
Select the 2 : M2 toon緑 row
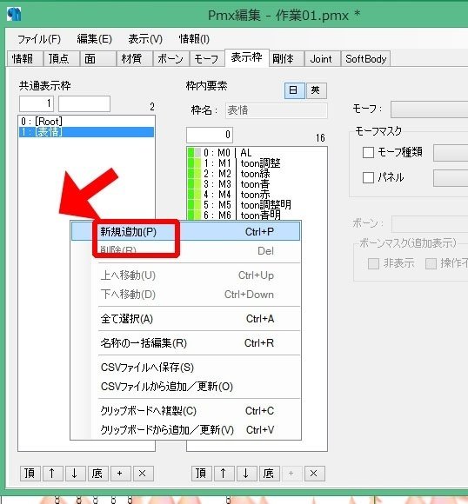257,174
